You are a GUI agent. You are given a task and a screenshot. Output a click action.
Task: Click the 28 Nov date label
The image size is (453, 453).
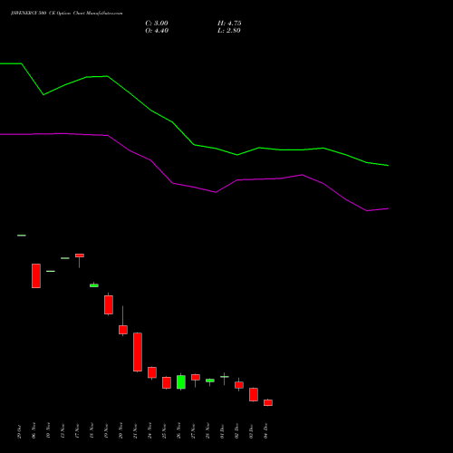pos(207,430)
